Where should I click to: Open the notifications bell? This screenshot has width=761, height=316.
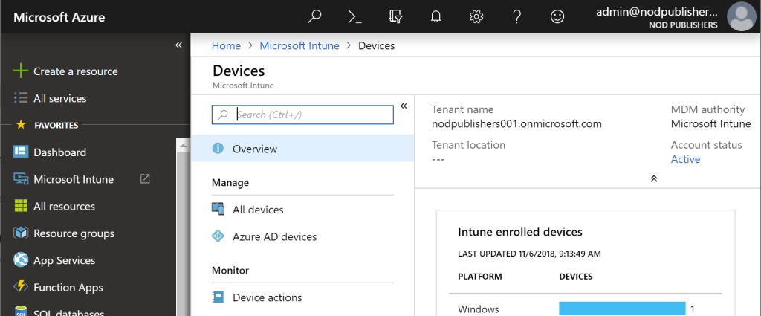(435, 16)
